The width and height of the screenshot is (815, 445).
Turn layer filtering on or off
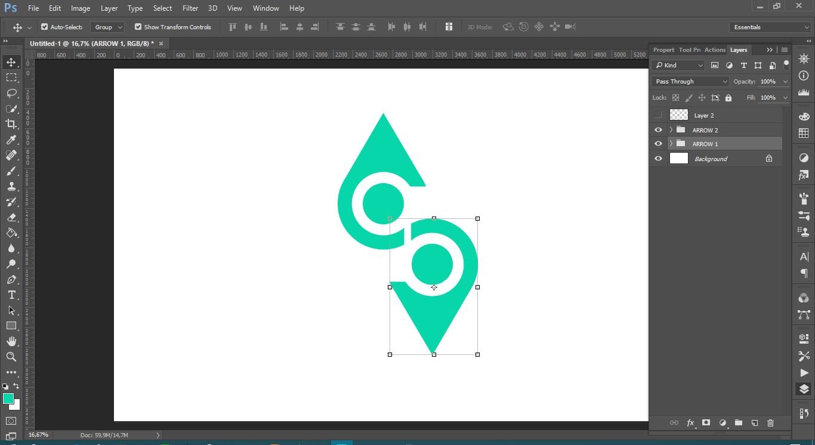[x=786, y=64]
